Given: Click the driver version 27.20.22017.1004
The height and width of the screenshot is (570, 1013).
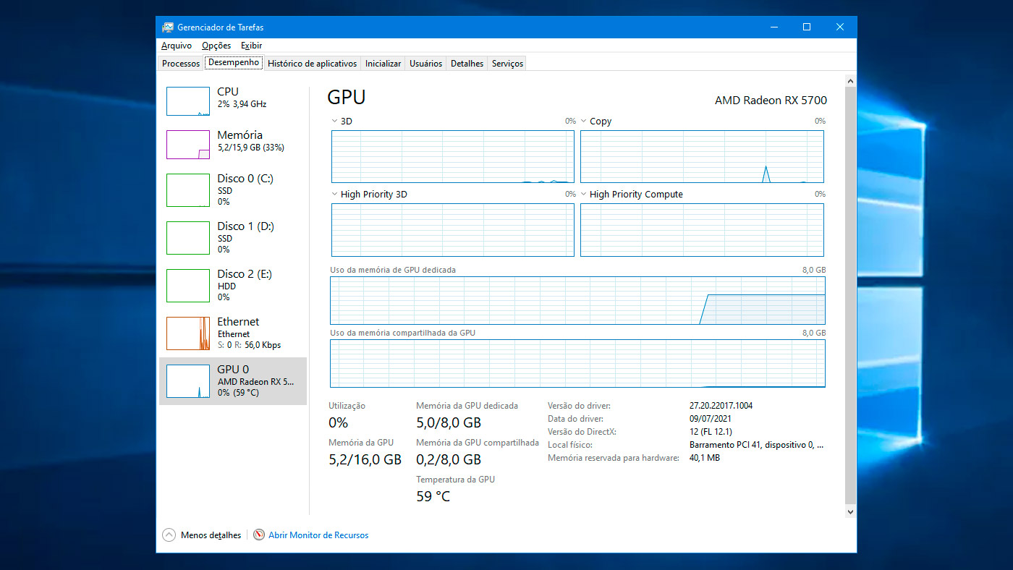Looking at the screenshot, I should (721, 406).
